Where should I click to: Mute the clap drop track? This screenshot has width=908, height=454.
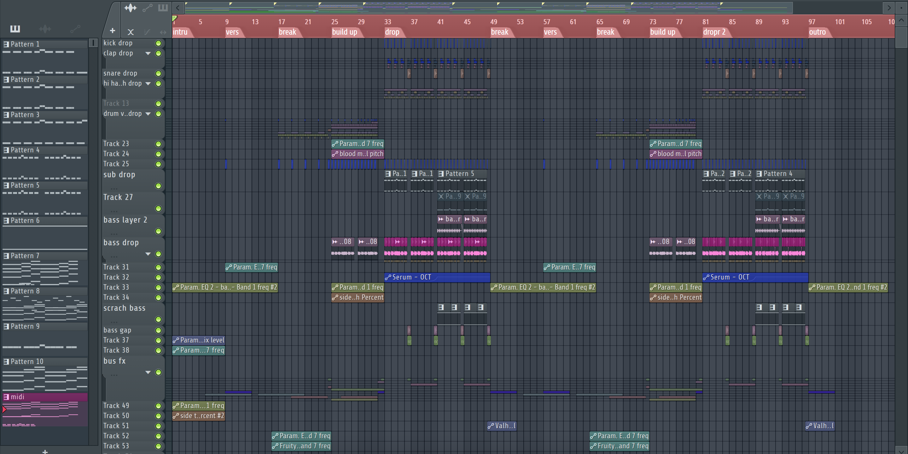point(159,53)
